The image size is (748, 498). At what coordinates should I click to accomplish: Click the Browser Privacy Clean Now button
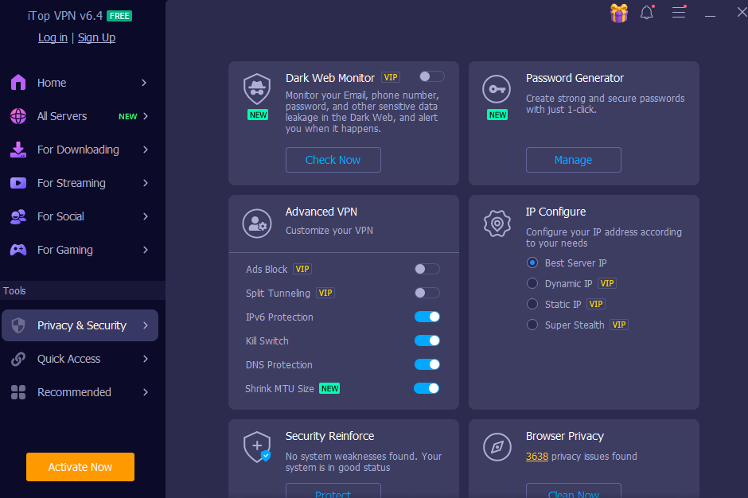(574, 492)
